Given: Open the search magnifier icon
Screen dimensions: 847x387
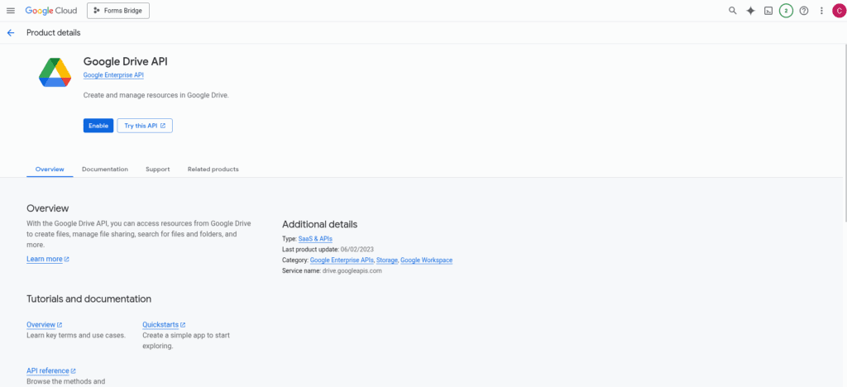Looking at the screenshot, I should coord(733,11).
